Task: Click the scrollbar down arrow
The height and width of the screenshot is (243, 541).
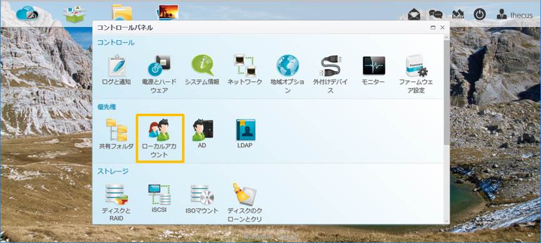Action: pos(447,221)
